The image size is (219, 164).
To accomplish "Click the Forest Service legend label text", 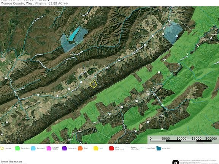I will tap(25, 148).
